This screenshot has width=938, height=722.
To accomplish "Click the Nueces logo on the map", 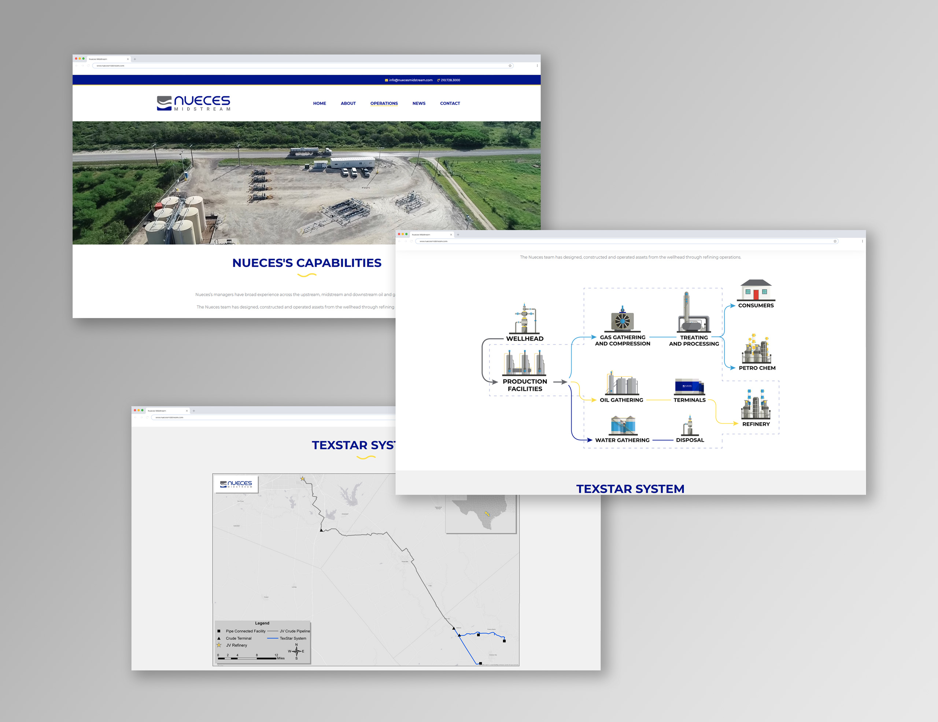I will pyautogui.click(x=236, y=484).
